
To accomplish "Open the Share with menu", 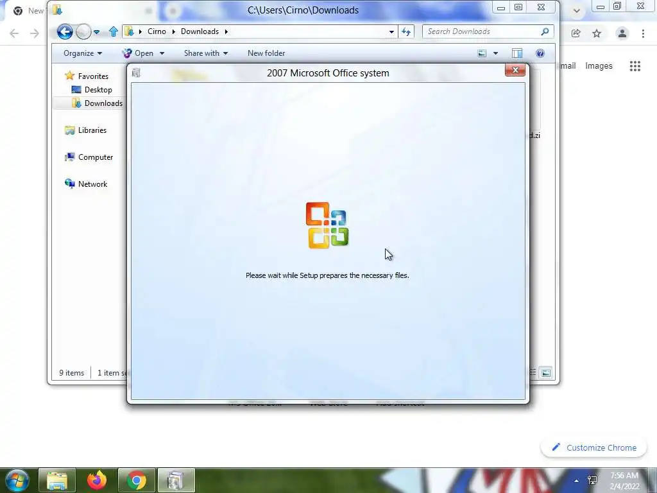I will click(206, 53).
